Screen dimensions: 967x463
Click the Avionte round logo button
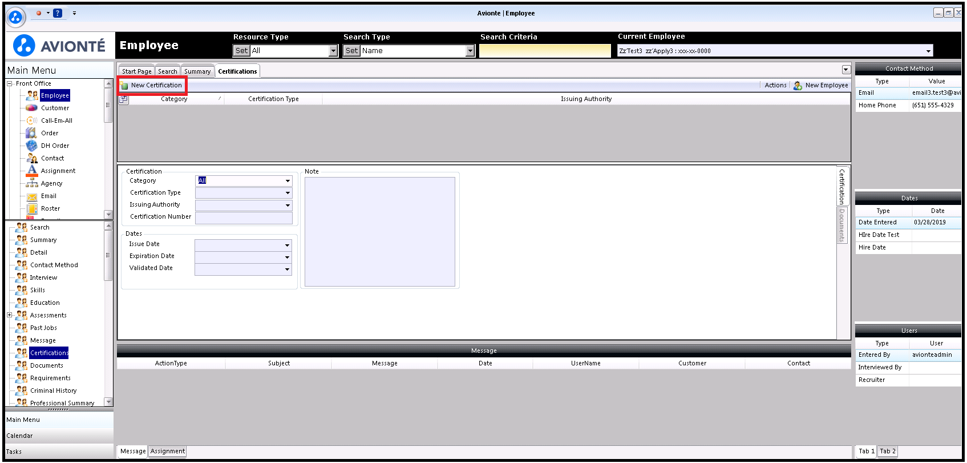click(16, 17)
